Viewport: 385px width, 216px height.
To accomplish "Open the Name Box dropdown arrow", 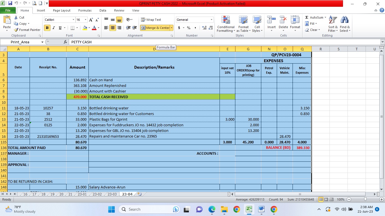I will point(42,42).
